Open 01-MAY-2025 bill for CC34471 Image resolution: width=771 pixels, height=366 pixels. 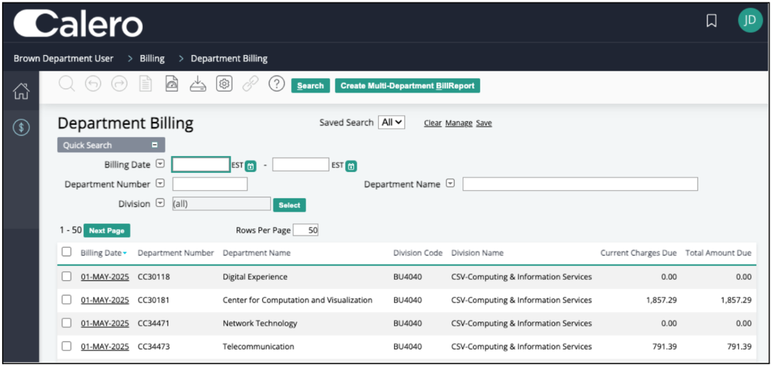(x=105, y=324)
